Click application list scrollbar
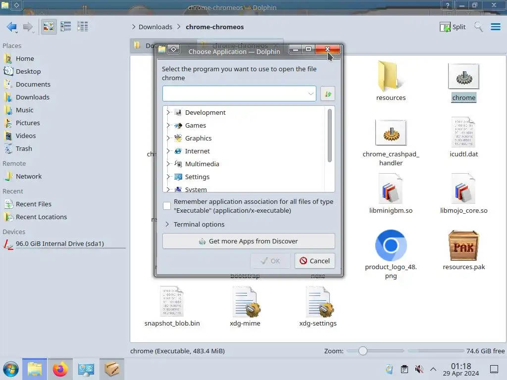The image size is (507, 380). (x=329, y=136)
